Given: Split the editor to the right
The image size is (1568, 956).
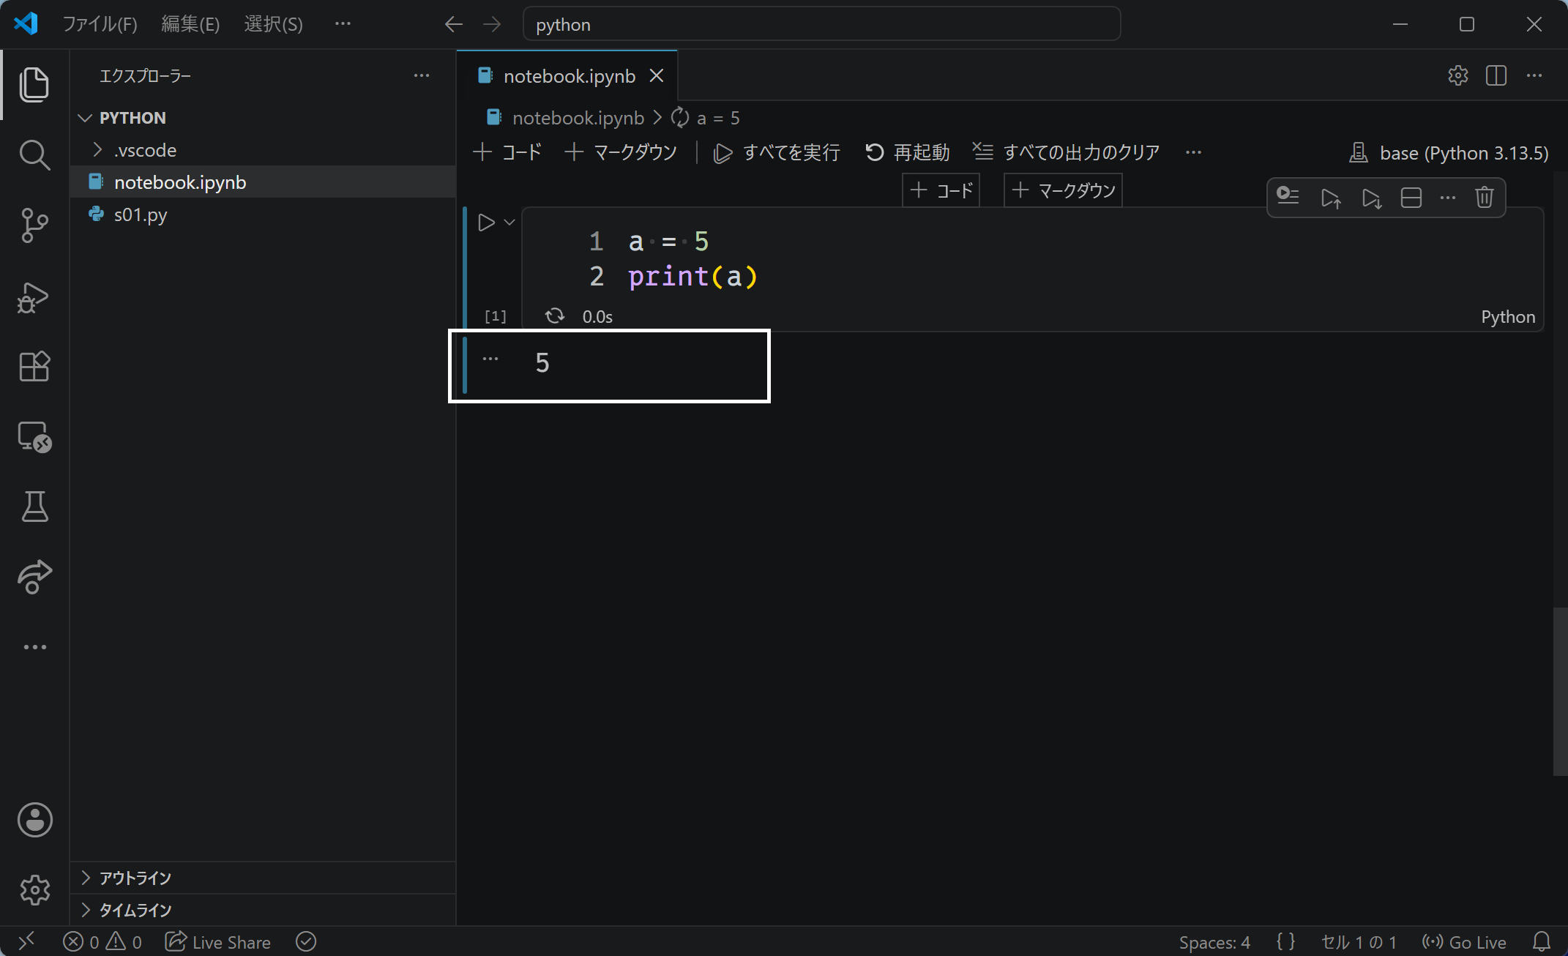Looking at the screenshot, I should pyautogui.click(x=1496, y=75).
